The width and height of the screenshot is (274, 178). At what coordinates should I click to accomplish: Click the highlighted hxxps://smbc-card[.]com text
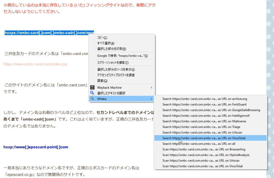tap(49, 33)
